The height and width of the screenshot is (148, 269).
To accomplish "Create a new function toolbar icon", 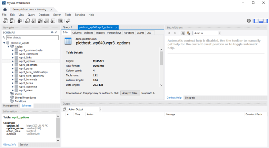I will click(x=53, y=21).
